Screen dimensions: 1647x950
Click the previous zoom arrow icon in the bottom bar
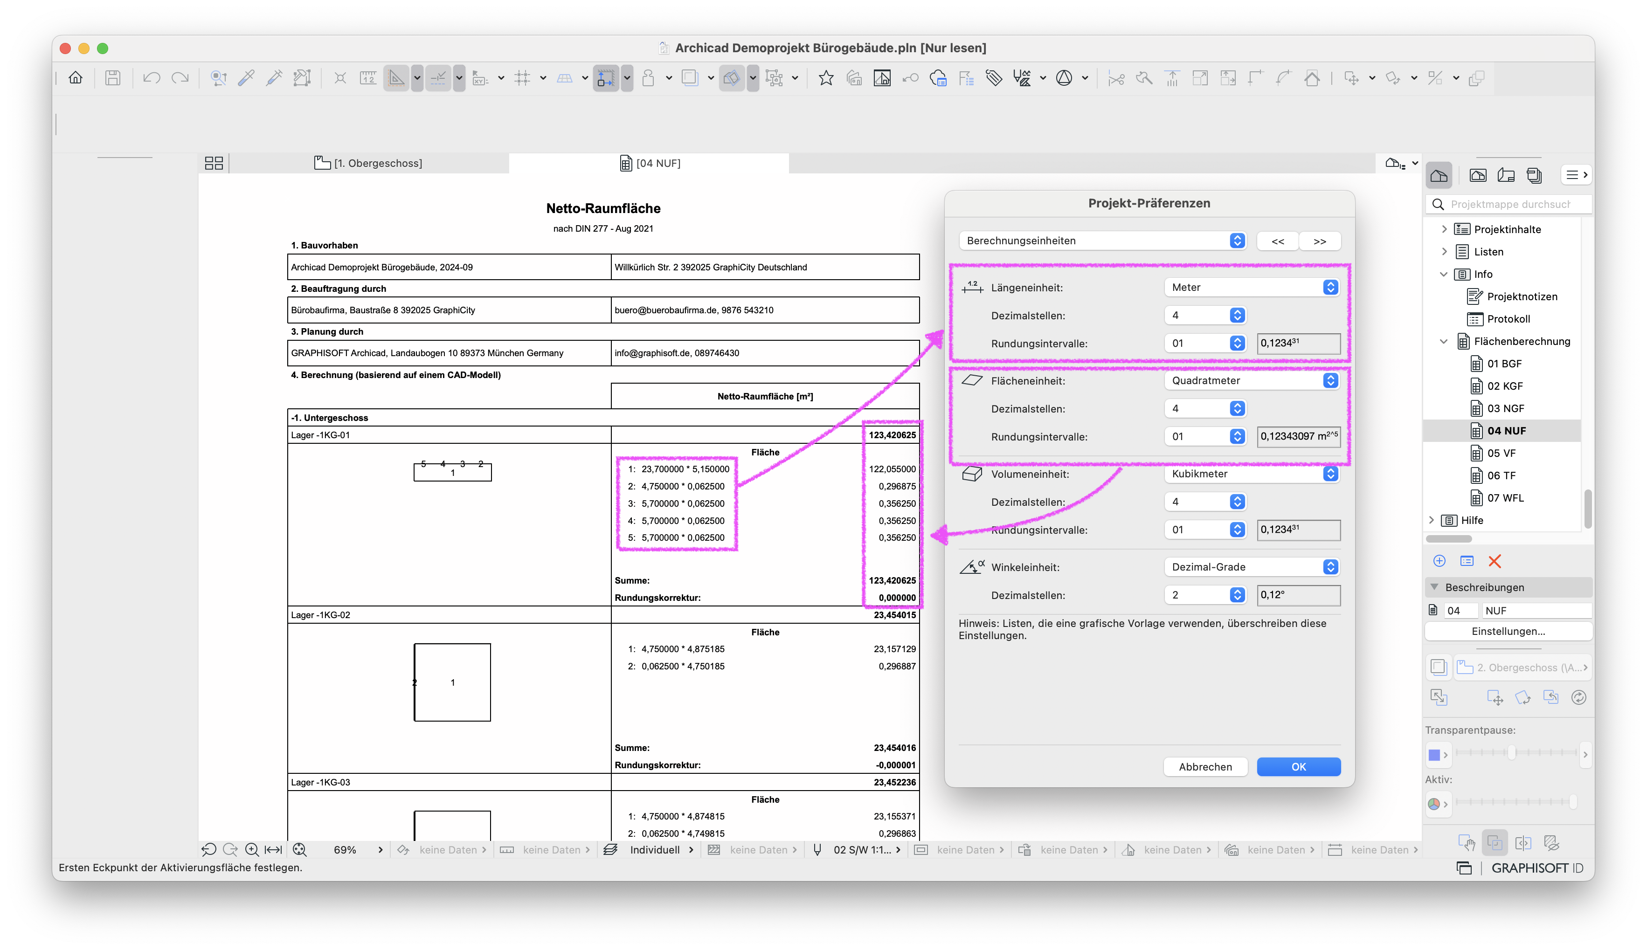coord(209,849)
